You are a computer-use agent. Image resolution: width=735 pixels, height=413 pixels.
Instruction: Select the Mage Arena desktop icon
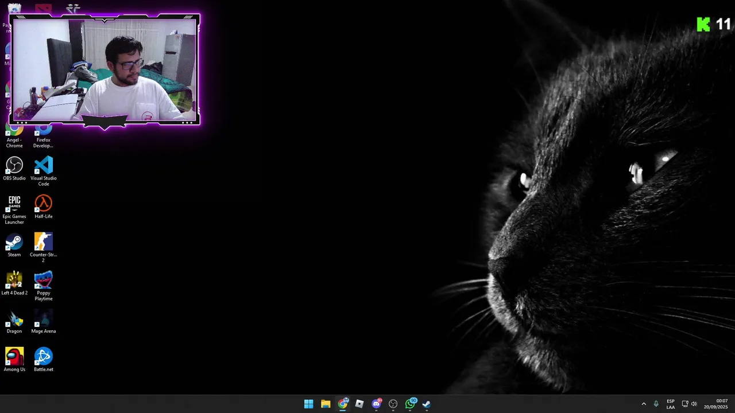pos(43,322)
